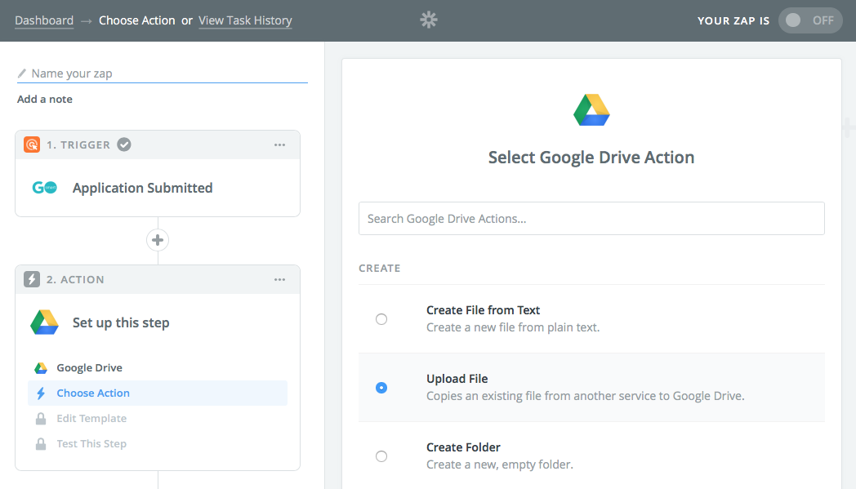The width and height of the screenshot is (856, 489).
Task: Click the orange trigger app icon
Action: (32, 144)
